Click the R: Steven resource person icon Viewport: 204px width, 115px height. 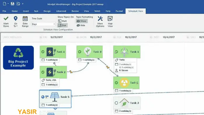(x=117, y=70)
